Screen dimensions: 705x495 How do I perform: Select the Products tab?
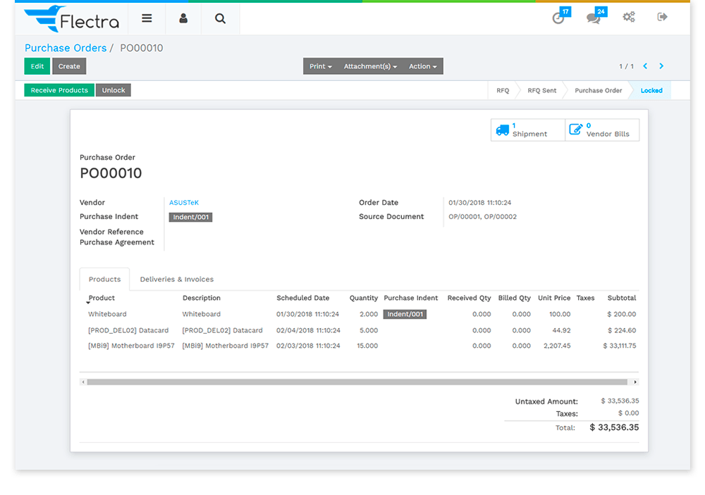(x=104, y=279)
